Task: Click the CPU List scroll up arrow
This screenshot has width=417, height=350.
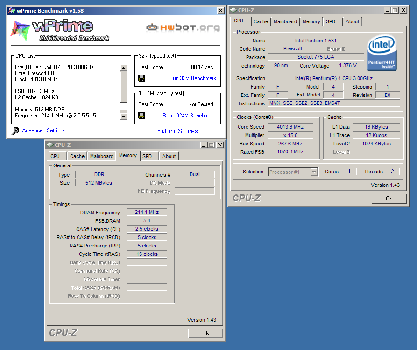Action: coord(123,68)
